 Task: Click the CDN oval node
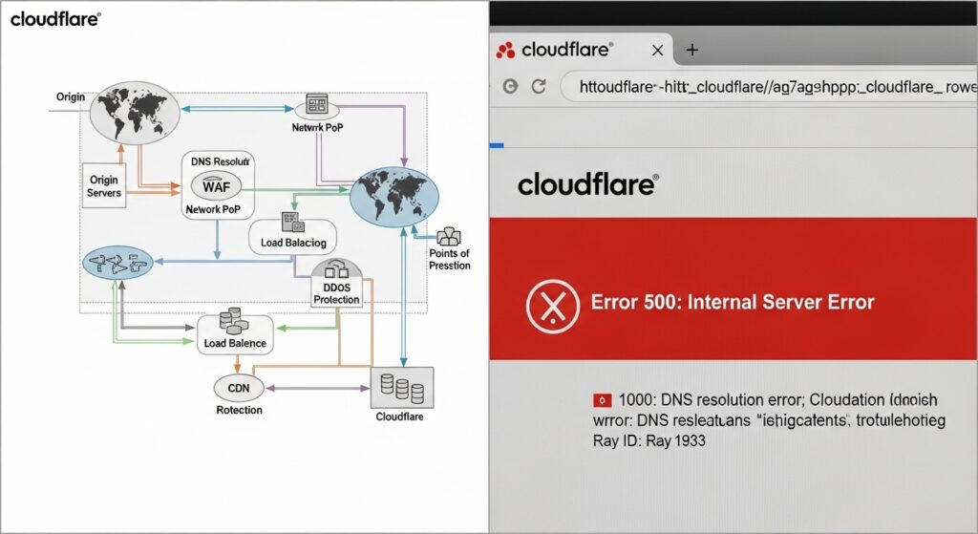click(x=238, y=387)
